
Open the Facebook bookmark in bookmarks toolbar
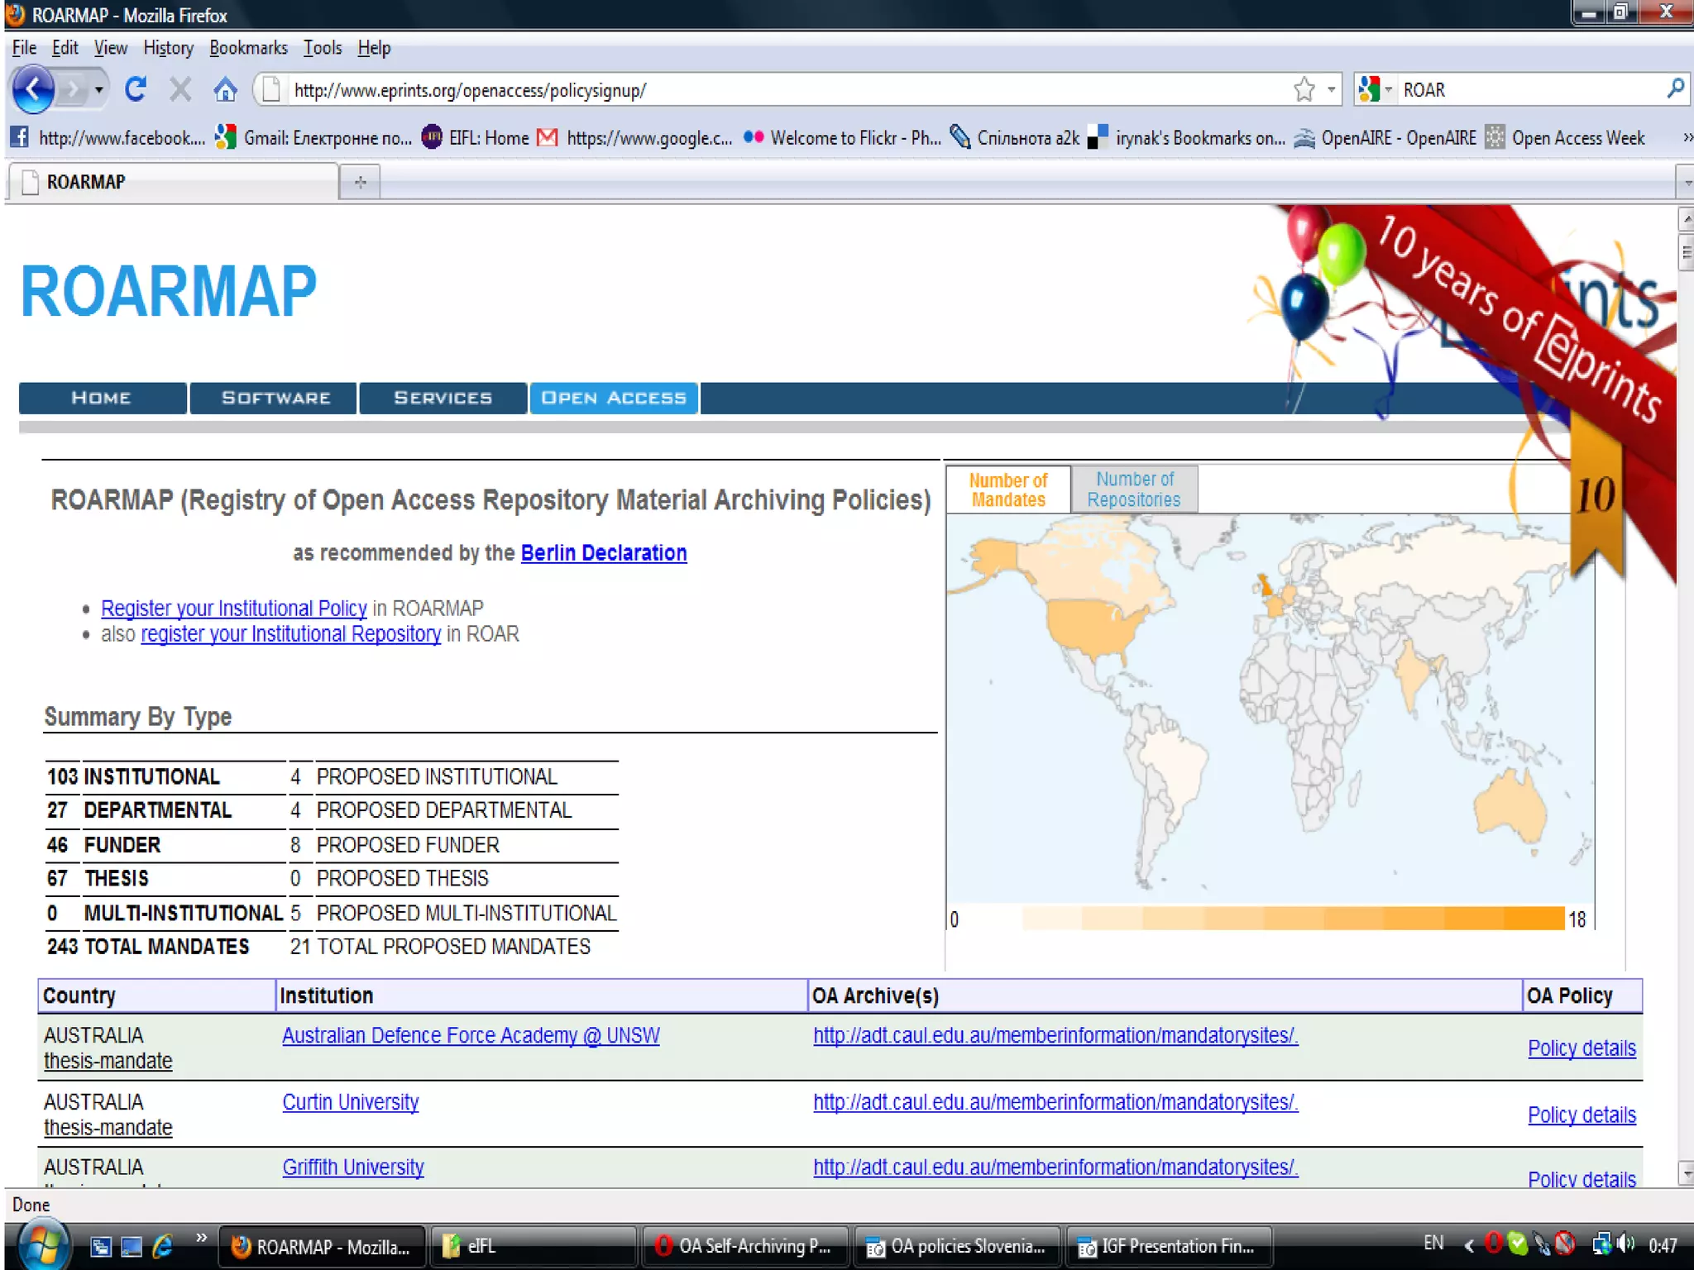pyautogui.click(x=108, y=138)
